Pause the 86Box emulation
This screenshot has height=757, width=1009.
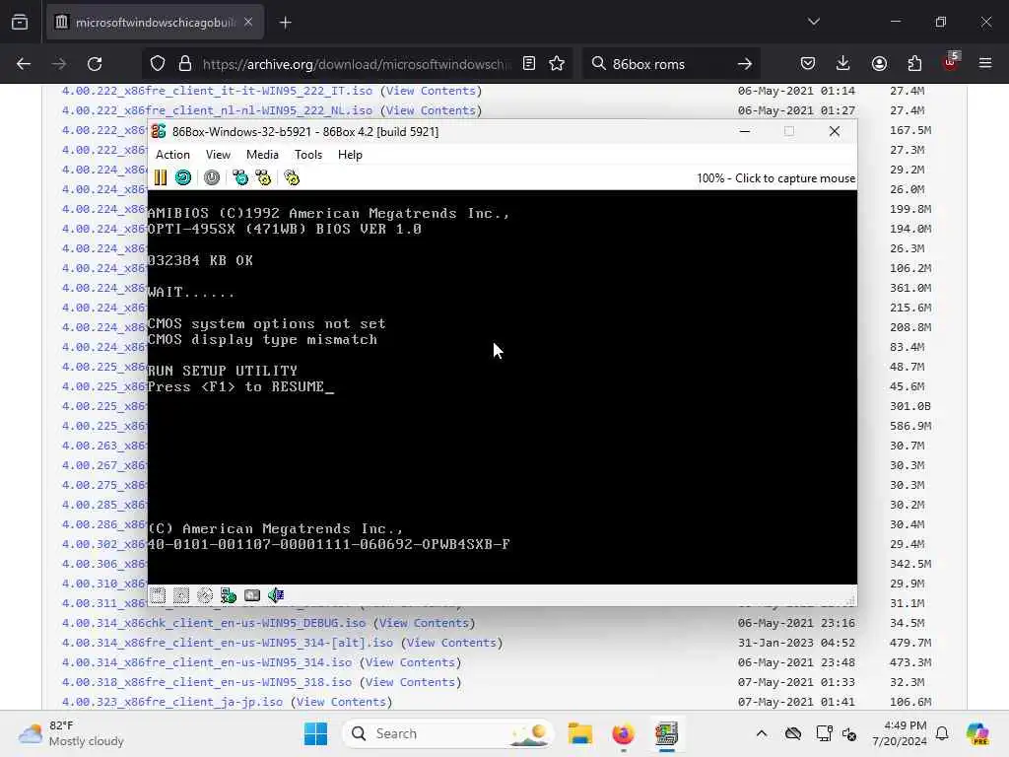pyautogui.click(x=161, y=177)
